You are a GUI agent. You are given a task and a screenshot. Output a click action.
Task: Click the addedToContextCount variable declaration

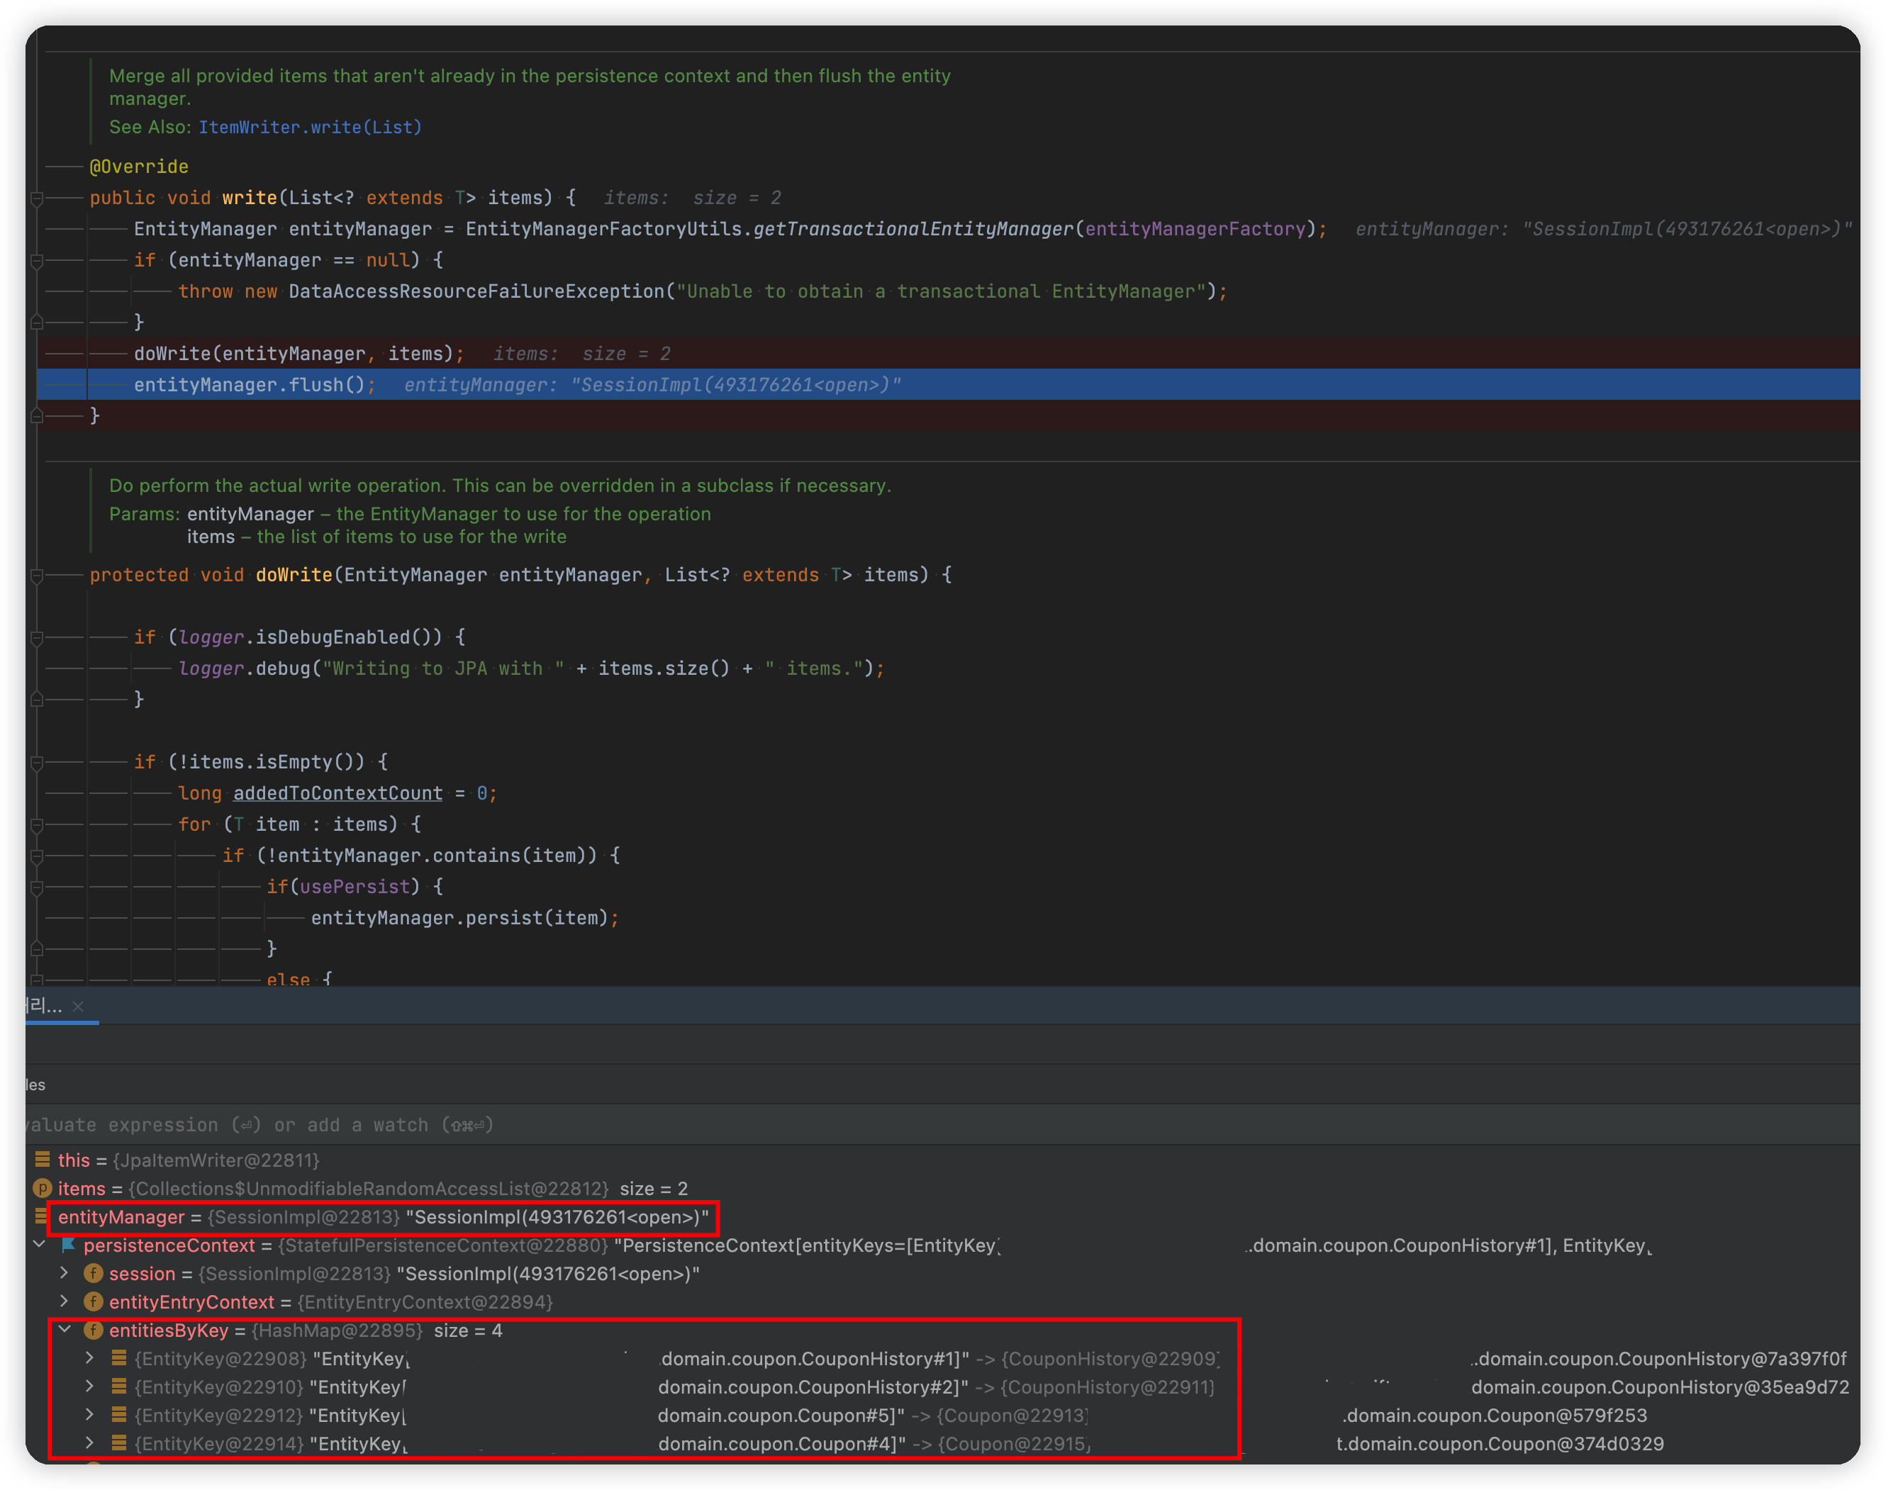pos(337,793)
